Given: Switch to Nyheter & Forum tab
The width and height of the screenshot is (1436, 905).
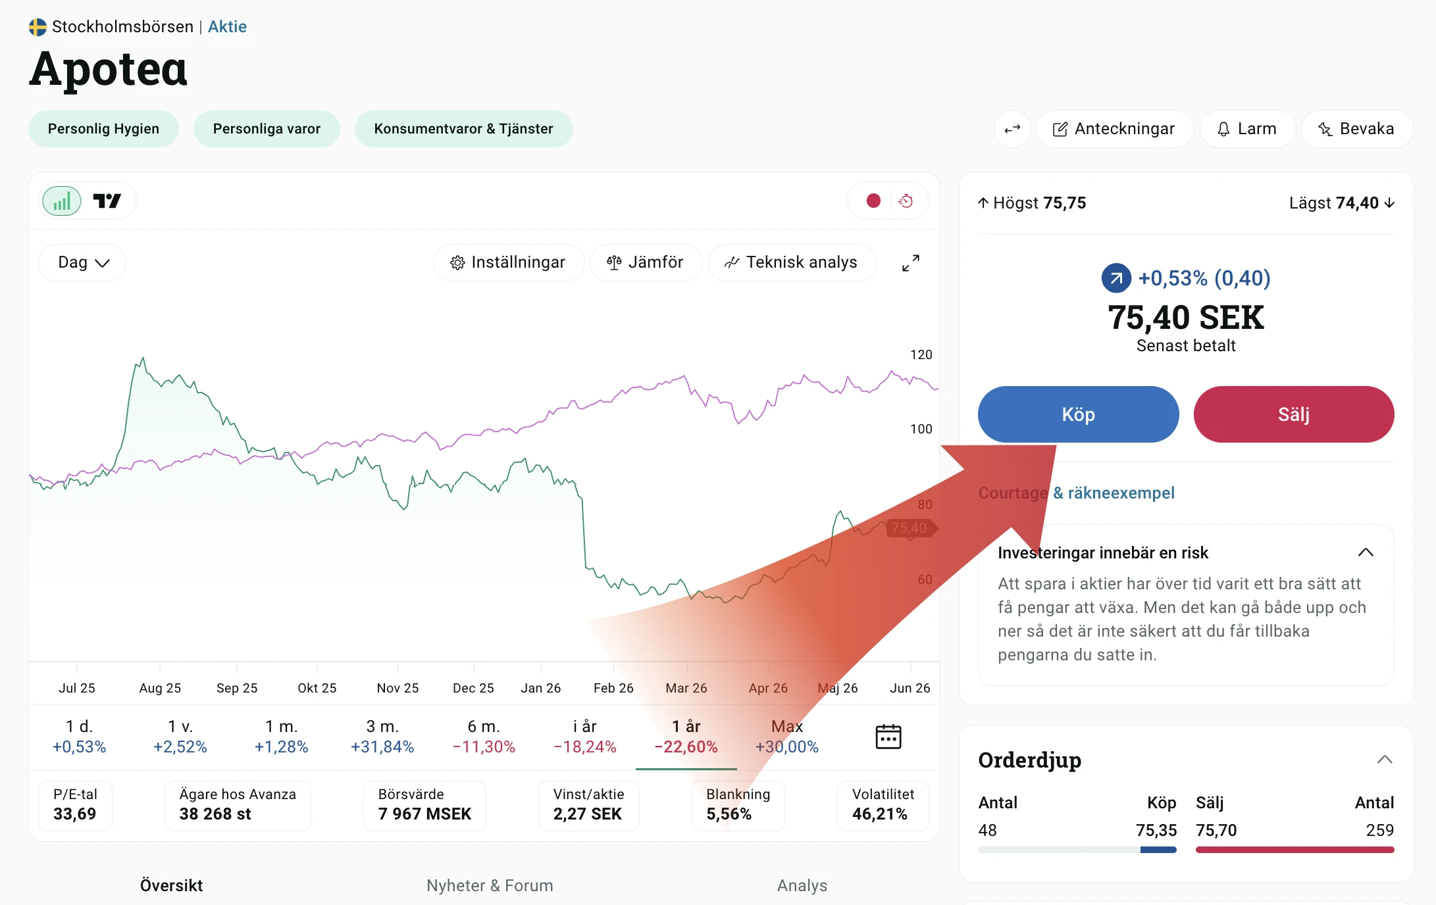Looking at the screenshot, I should pyautogui.click(x=490, y=885).
